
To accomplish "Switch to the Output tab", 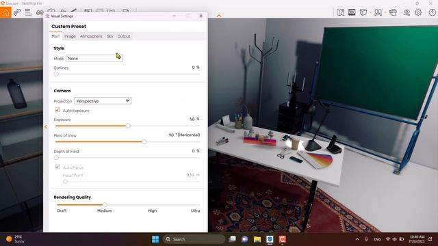I will [x=124, y=36].
